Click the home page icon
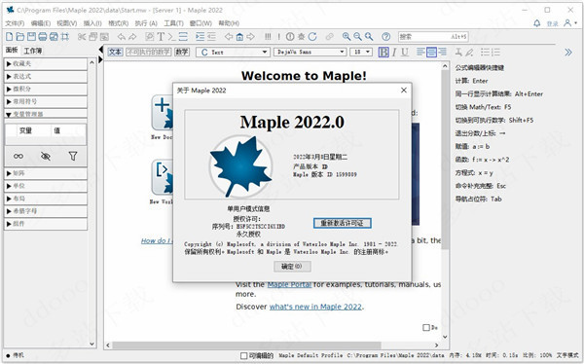The width and height of the screenshot is (584, 364). pos(239,37)
